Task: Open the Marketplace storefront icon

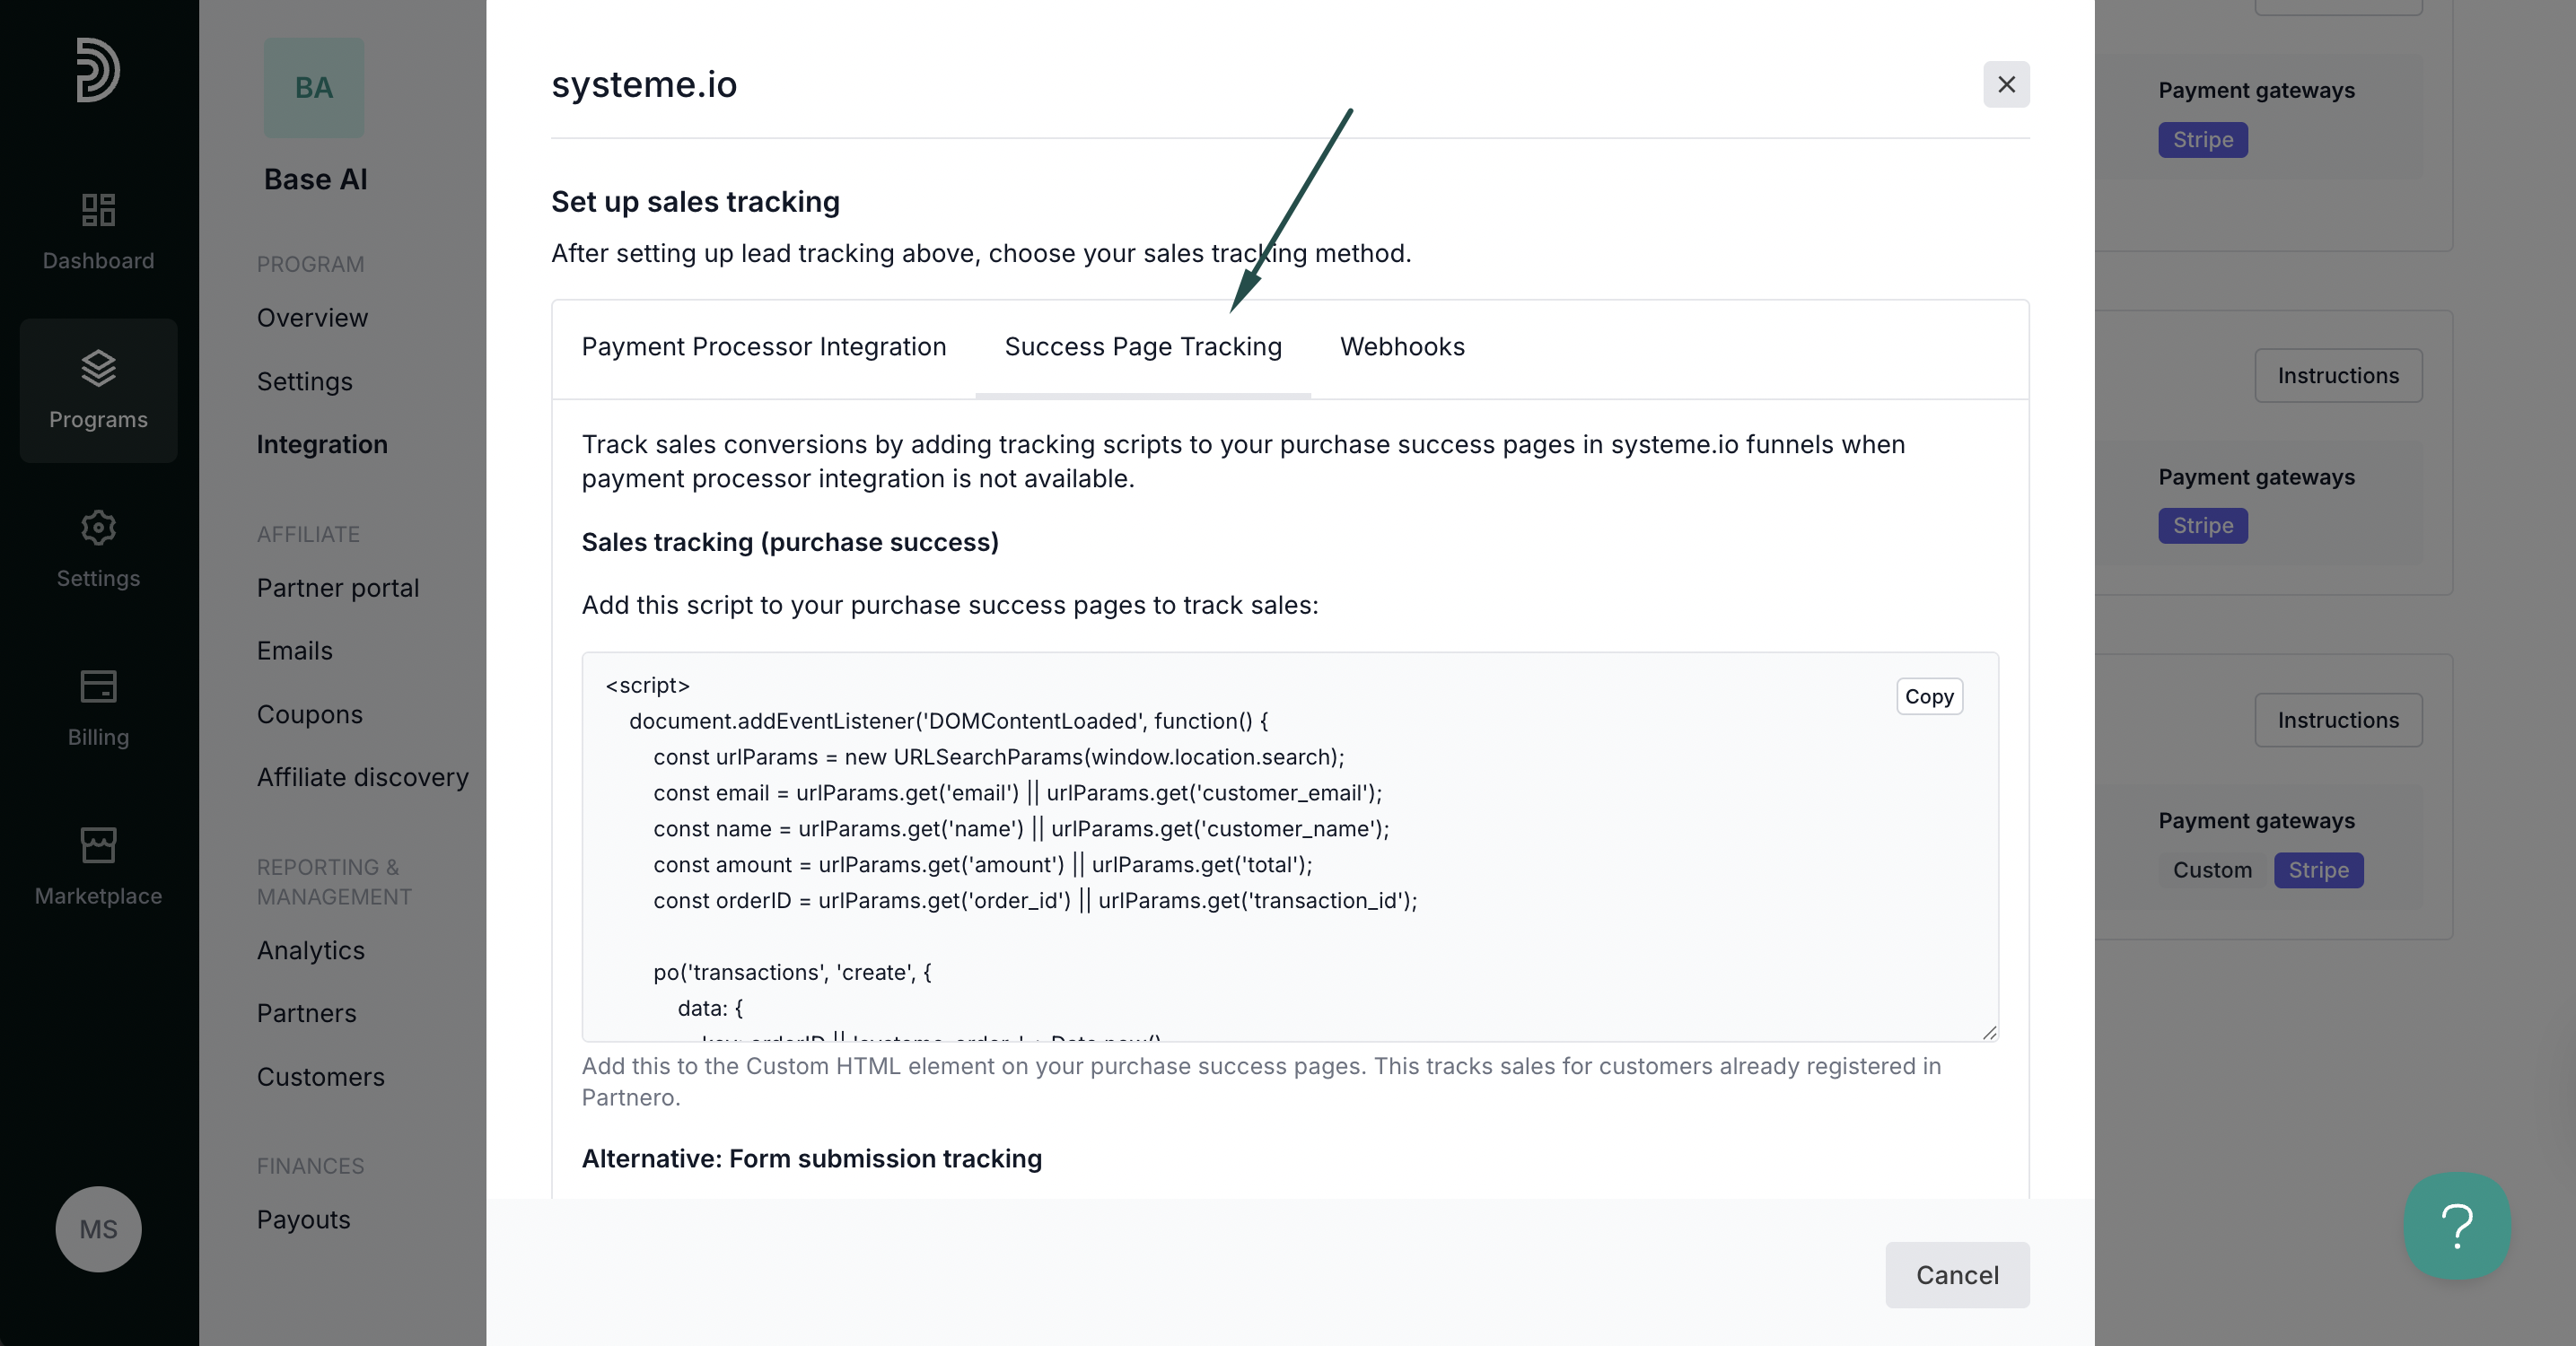Action: [x=98, y=845]
